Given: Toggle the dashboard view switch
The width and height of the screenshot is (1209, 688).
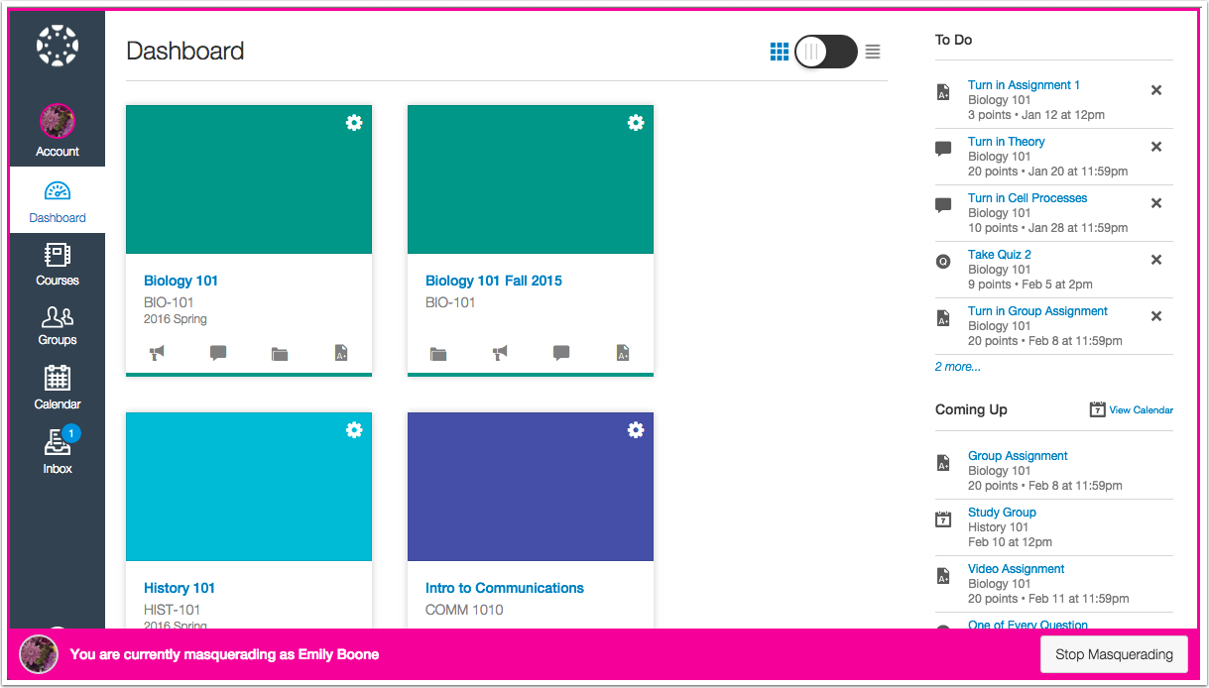Looking at the screenshot, I should point(825,52).
